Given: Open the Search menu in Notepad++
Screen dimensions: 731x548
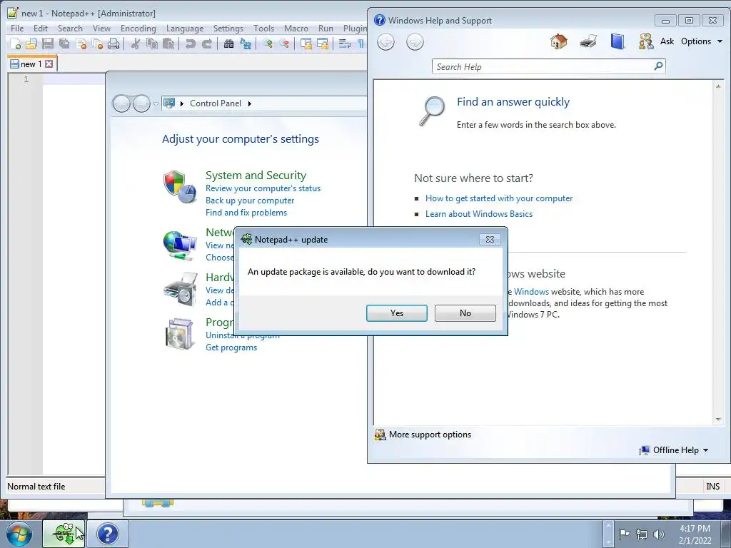Looking at the screenshot, I should [x=70, y=29].
